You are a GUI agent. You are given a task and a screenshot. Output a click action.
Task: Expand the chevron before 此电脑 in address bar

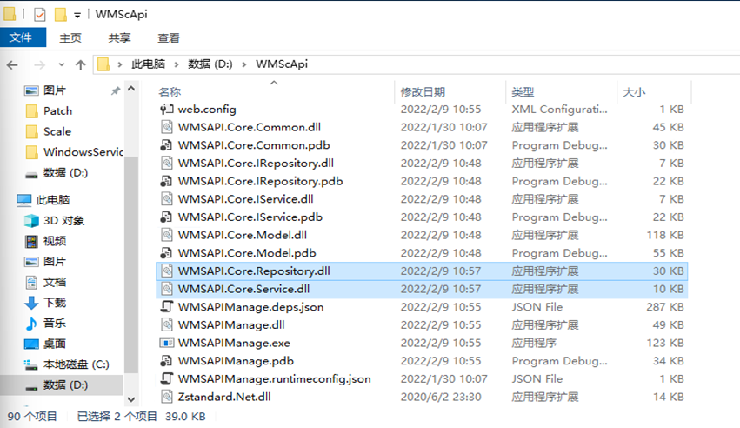(120, 64)
